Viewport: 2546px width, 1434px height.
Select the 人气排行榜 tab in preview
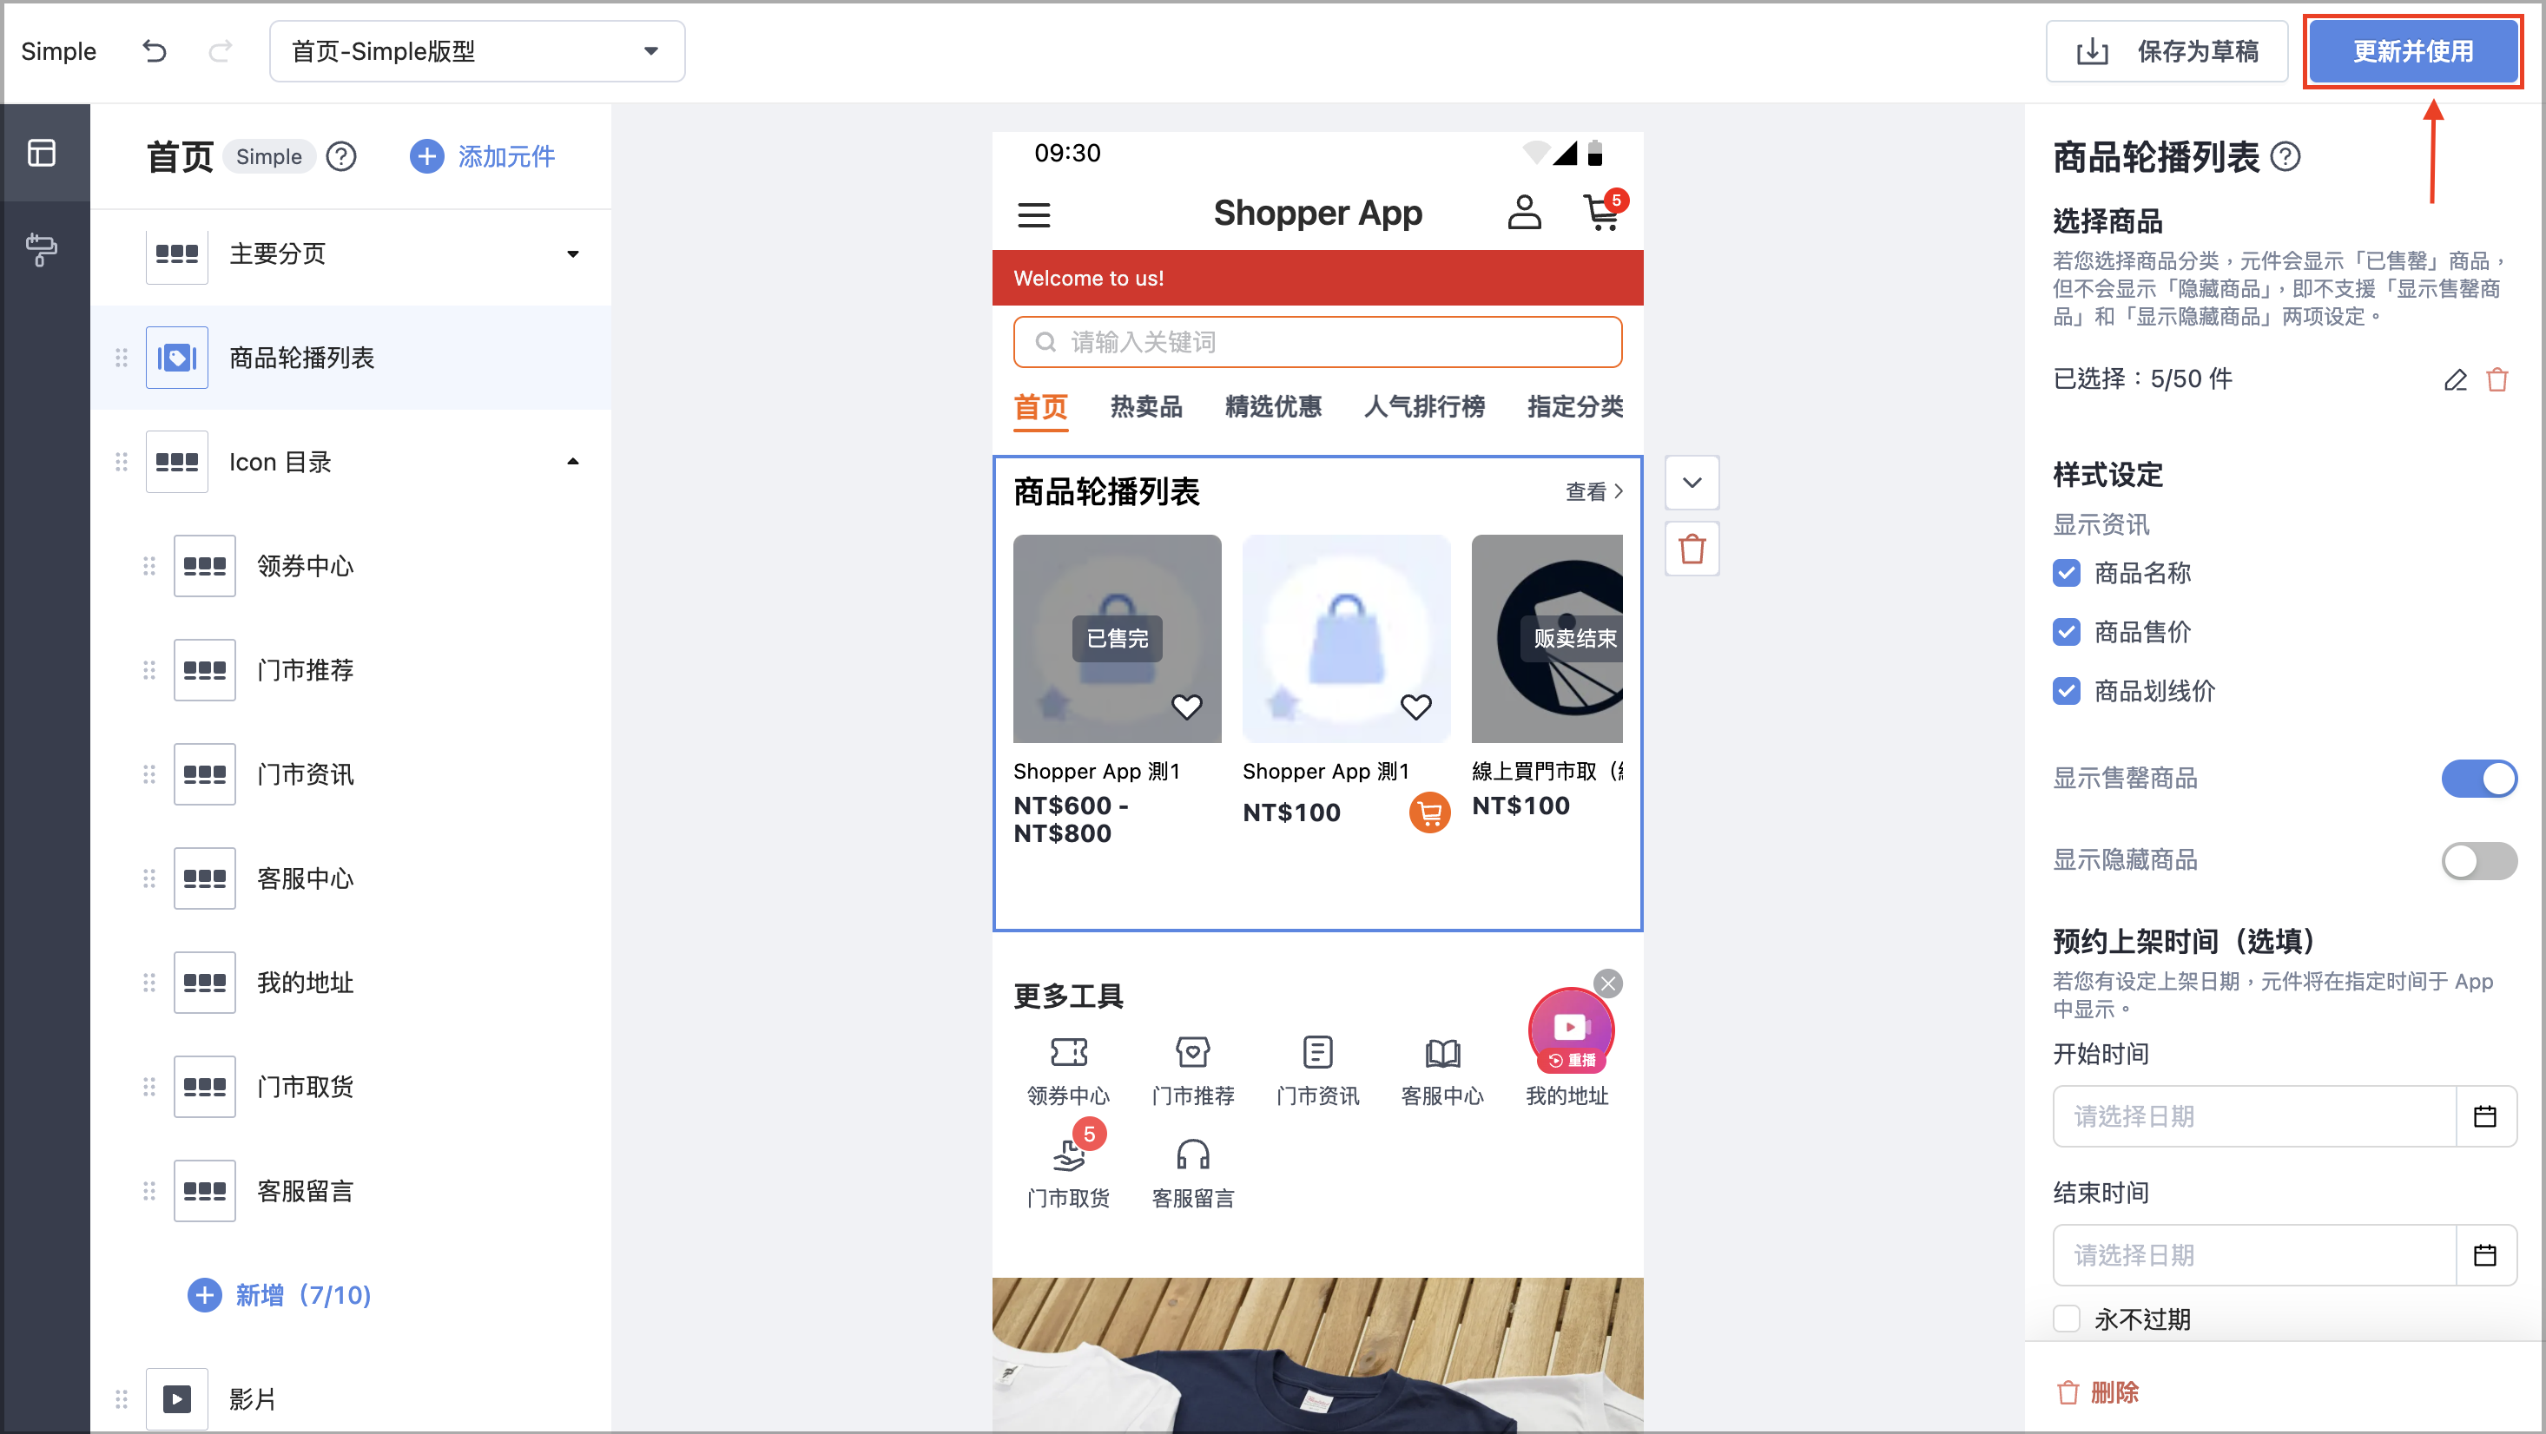click(1424, 406)
